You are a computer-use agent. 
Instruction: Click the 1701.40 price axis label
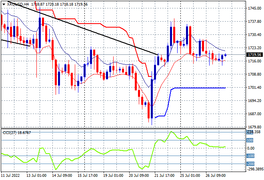[x=254, y=87]
